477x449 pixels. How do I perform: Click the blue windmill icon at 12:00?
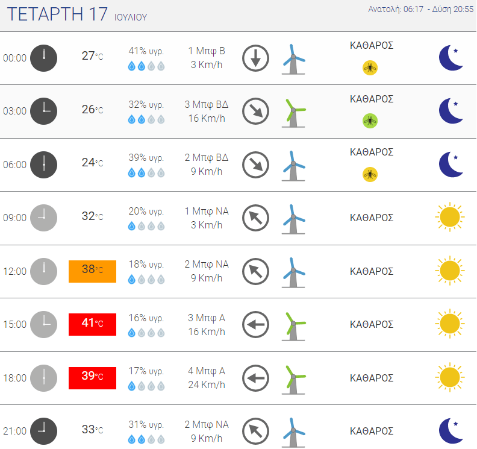point(293,272)
